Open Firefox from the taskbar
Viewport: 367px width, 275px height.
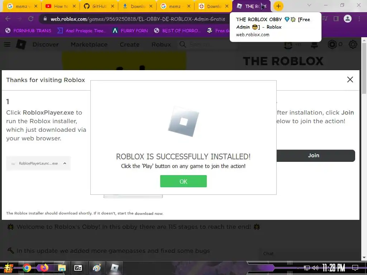44,267
